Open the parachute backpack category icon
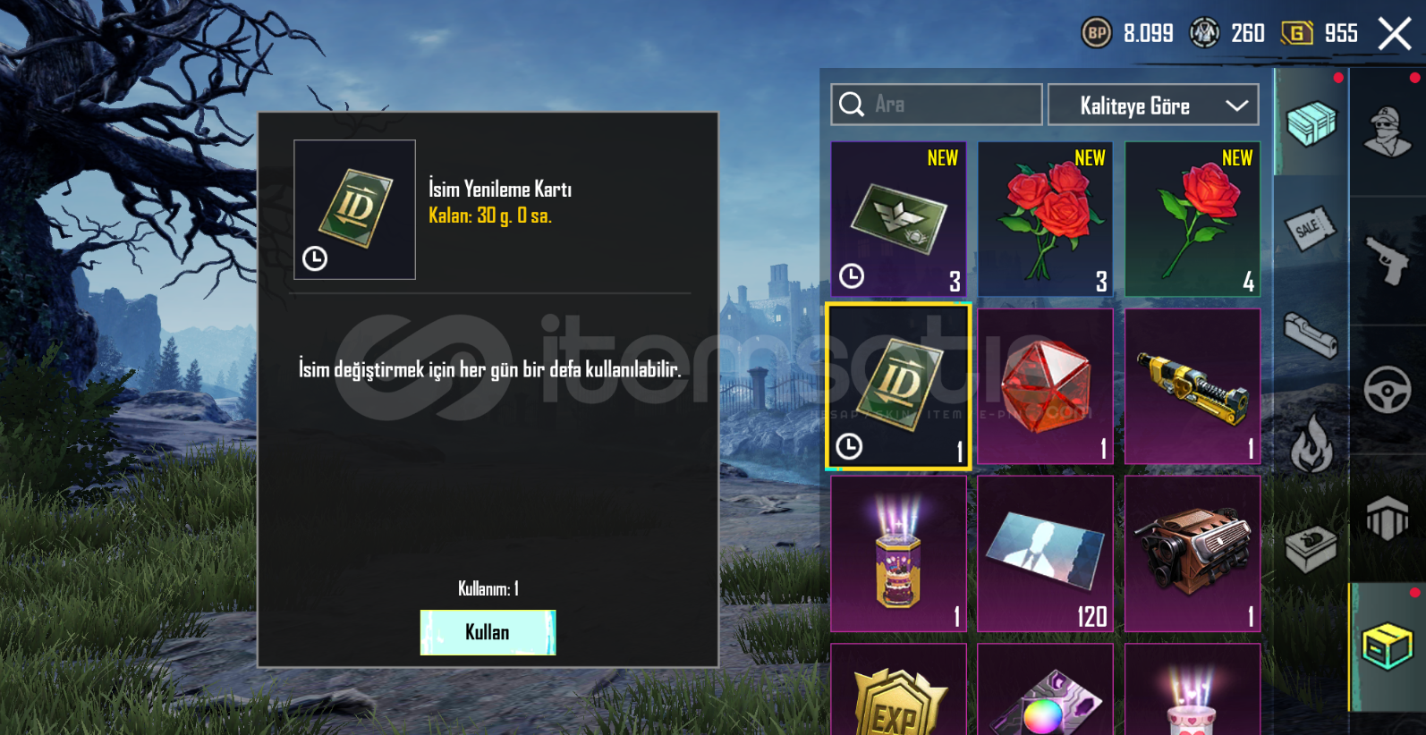Image resolution: width=1426 pixels, height=735 pixels. click(x=1387, y=519)
